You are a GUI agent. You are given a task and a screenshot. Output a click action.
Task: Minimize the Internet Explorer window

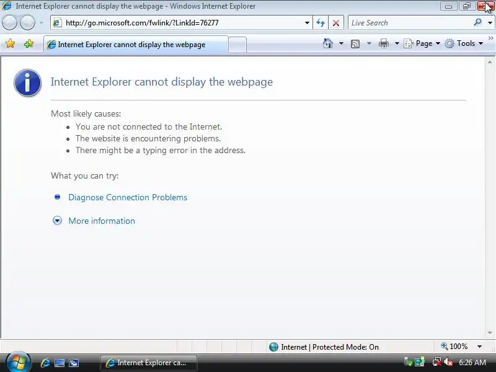click(448, 6)
